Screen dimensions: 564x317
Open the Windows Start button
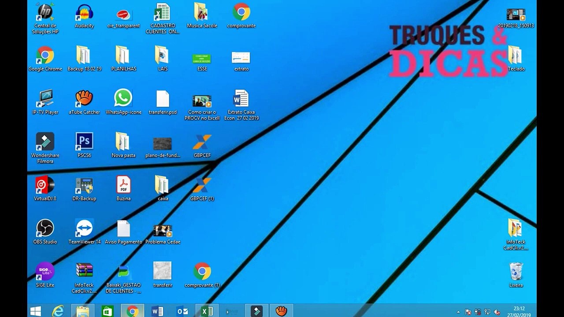(36, 311)
